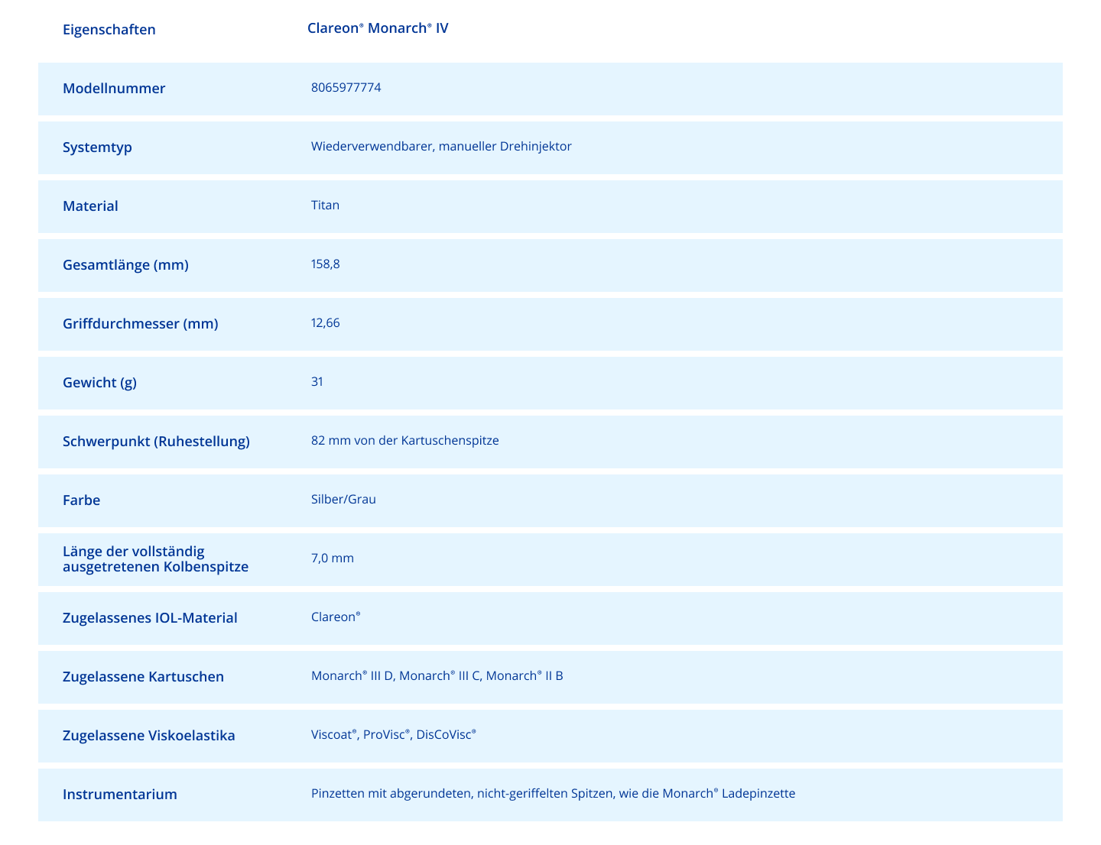Click the 'Pinzetten mit abgerundeten' instrument description
Screen dimensions: 1101x845
553,794
